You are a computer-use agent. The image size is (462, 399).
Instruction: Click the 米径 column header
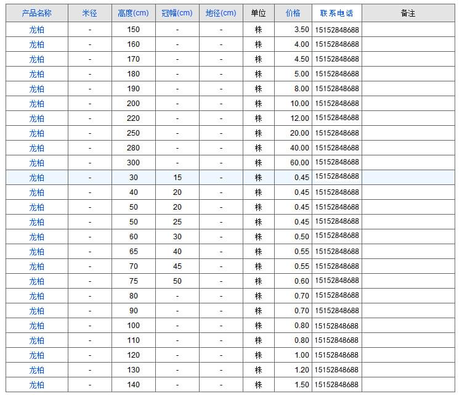point(89,14)
